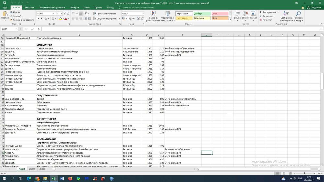The width and height of the screenshot is (324, 182).
Task: Switch to the Данни ribbon tab
Action: click(87, 8)
